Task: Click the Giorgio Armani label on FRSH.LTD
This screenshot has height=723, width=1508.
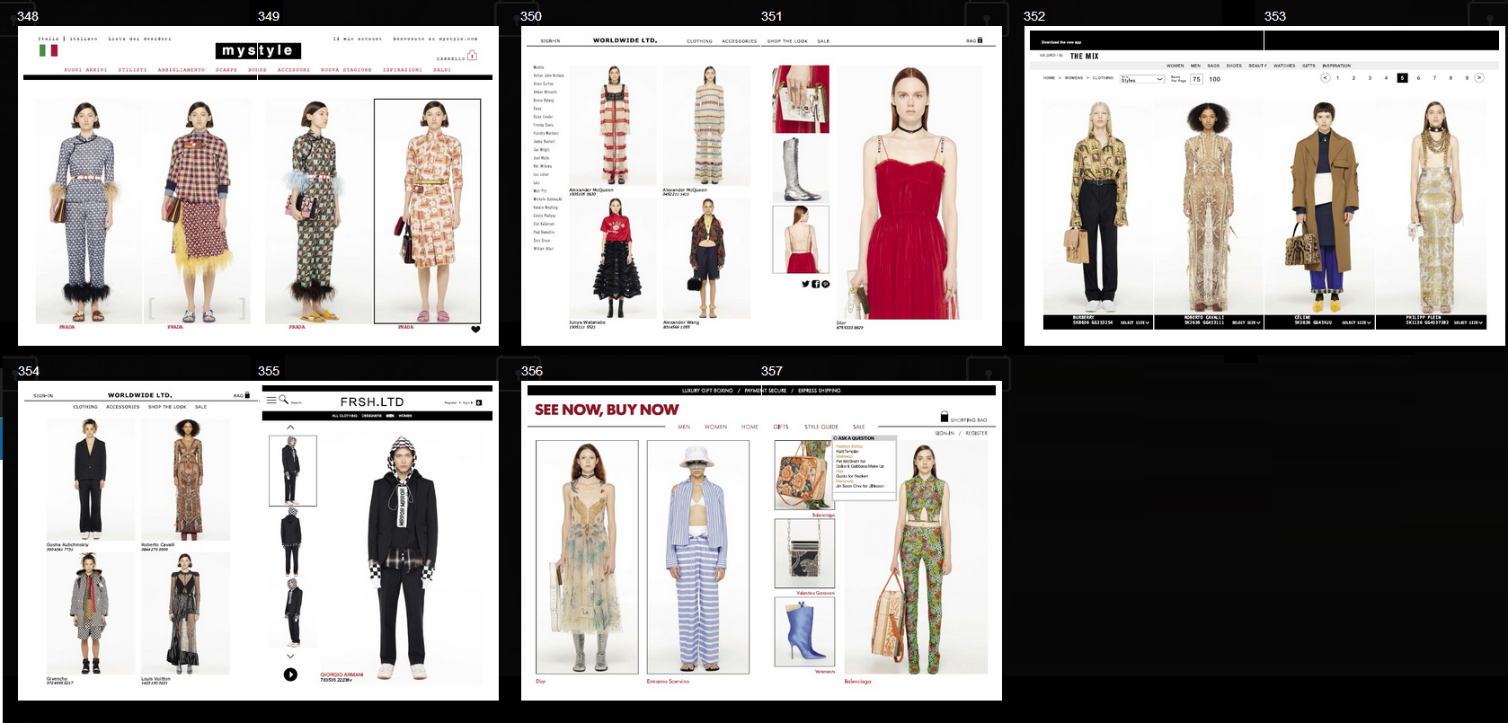Action: [342, 675]
